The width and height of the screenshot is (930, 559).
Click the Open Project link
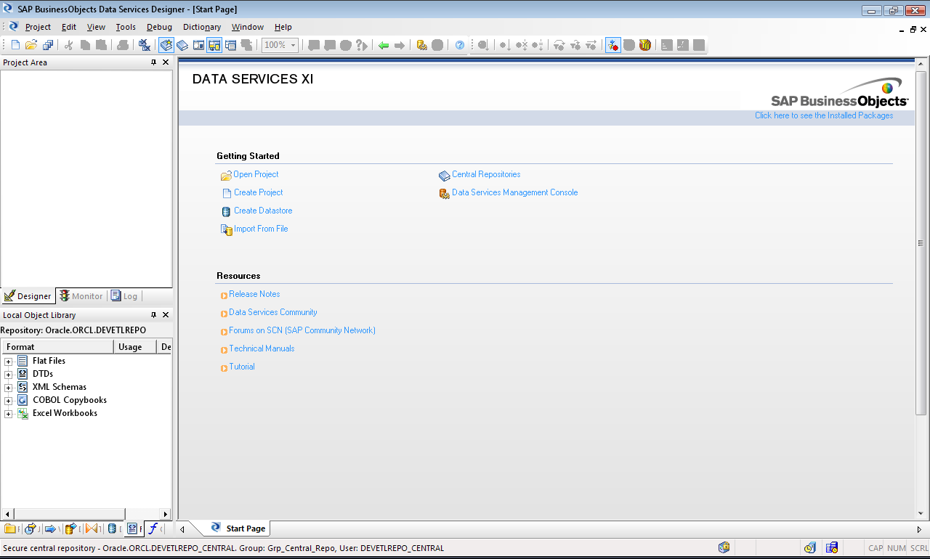pyautogui.click(x=256, y=174)
